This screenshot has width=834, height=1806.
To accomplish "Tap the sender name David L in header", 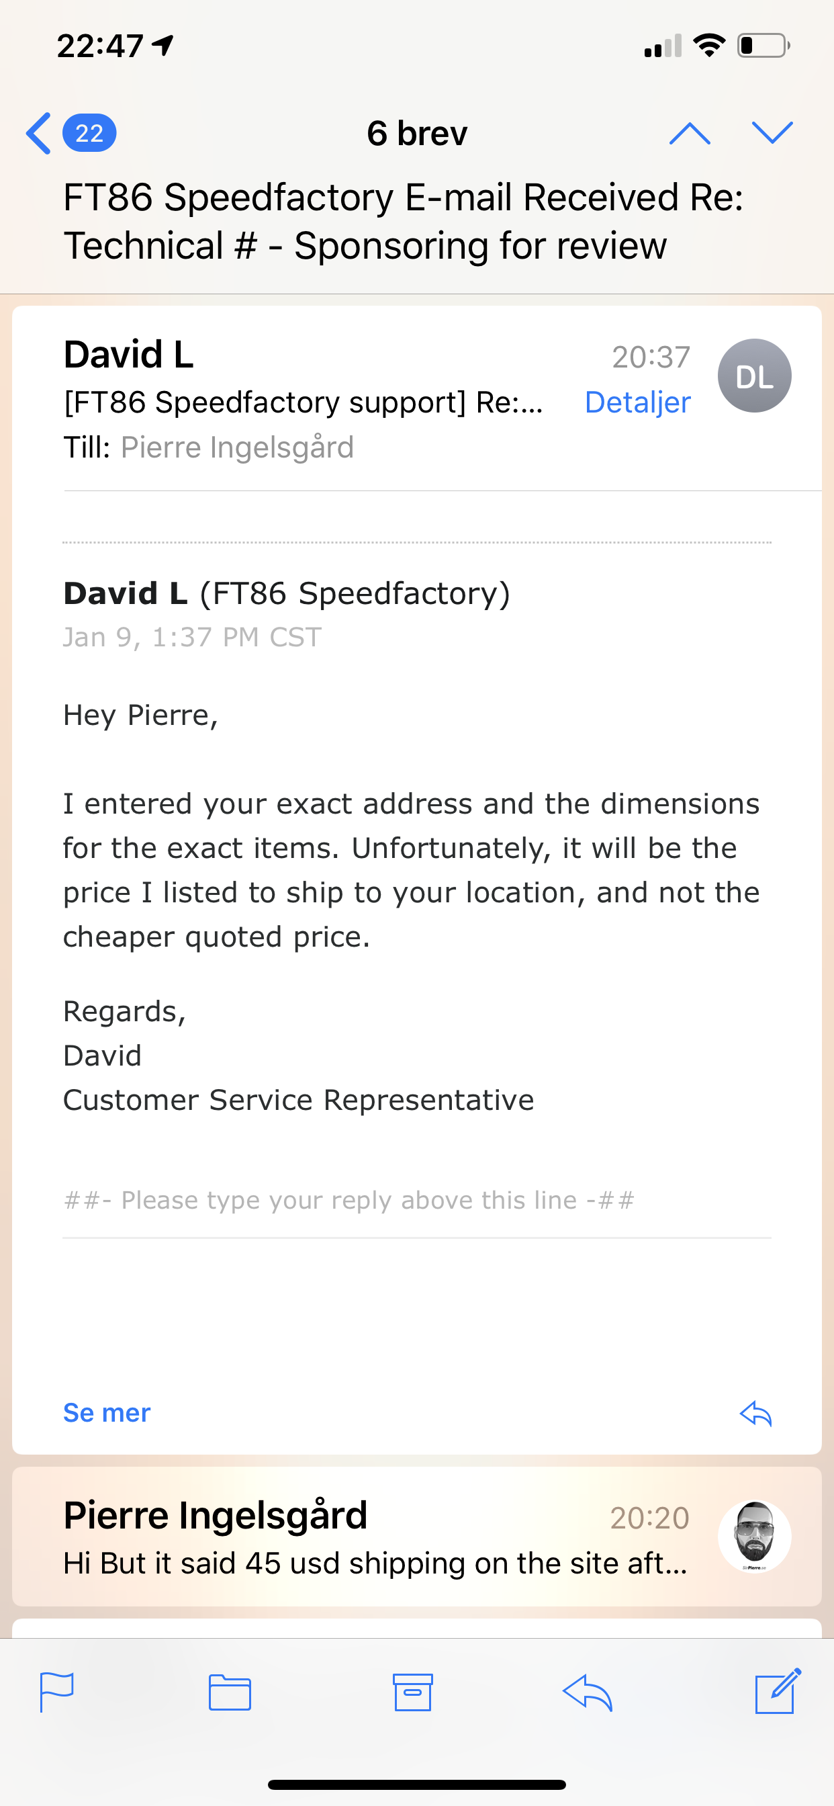I will 128,354.
